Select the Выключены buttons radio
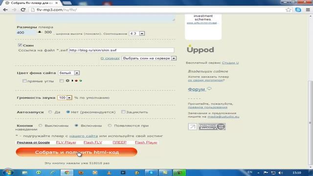313x176 pixels. (x=40, y=126)
